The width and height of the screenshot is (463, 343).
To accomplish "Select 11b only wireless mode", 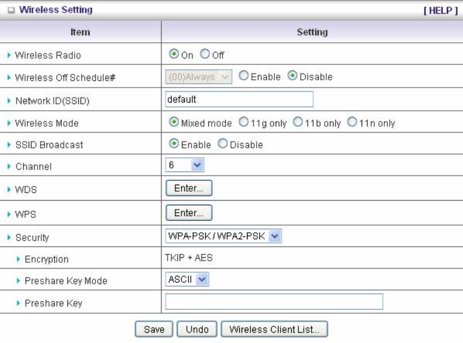I will click(298, 123).
